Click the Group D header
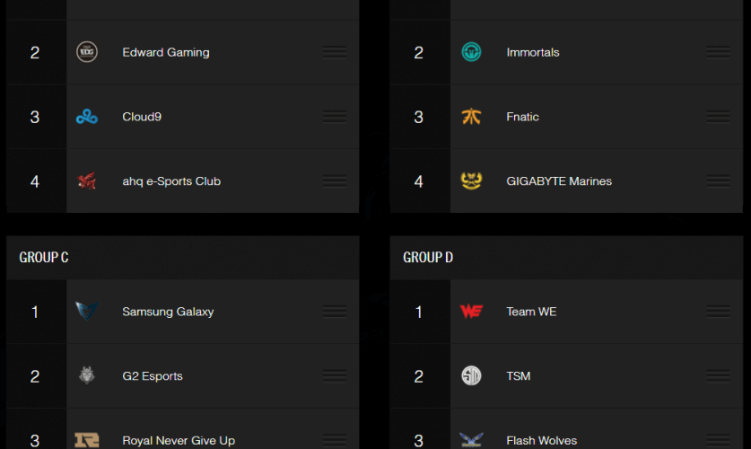 pos(428,258)
